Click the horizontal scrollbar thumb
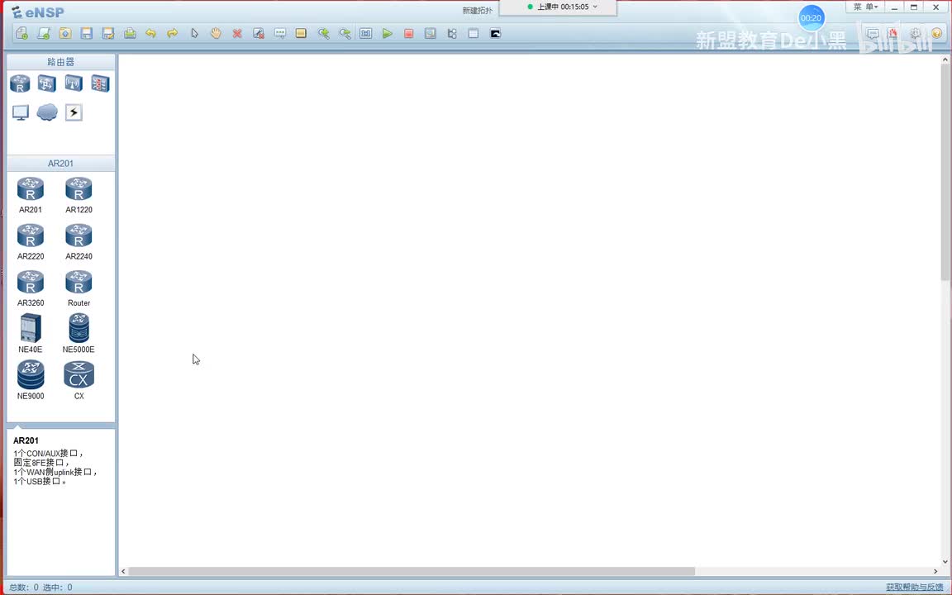This screenshot has width=952, height=595. (412, 571)
